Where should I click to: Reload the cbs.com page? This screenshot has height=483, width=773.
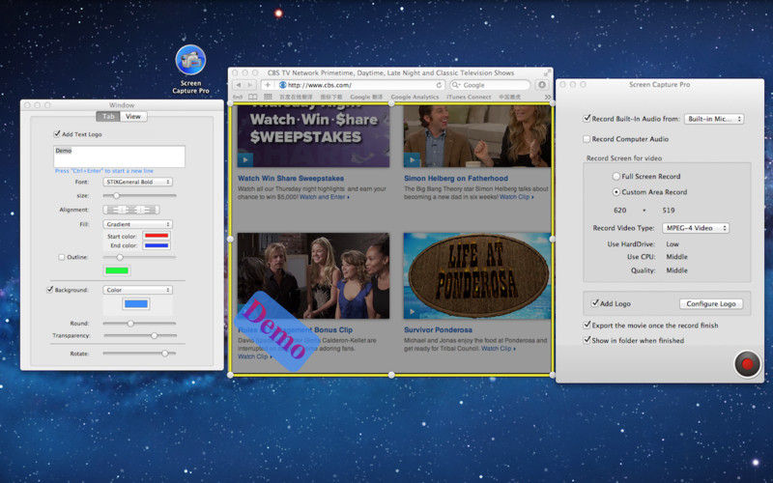439,85
